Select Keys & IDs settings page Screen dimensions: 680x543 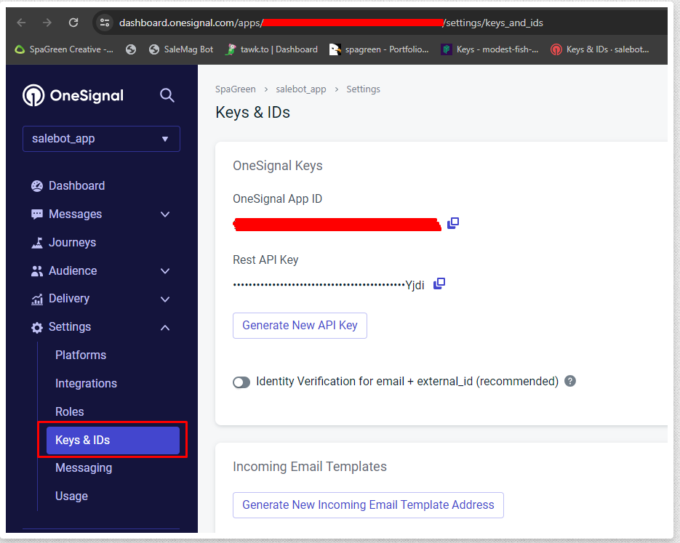tap(113, 441)
